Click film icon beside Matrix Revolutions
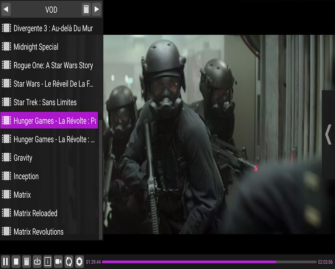This screenshot has width=335, height=269. 6,231
